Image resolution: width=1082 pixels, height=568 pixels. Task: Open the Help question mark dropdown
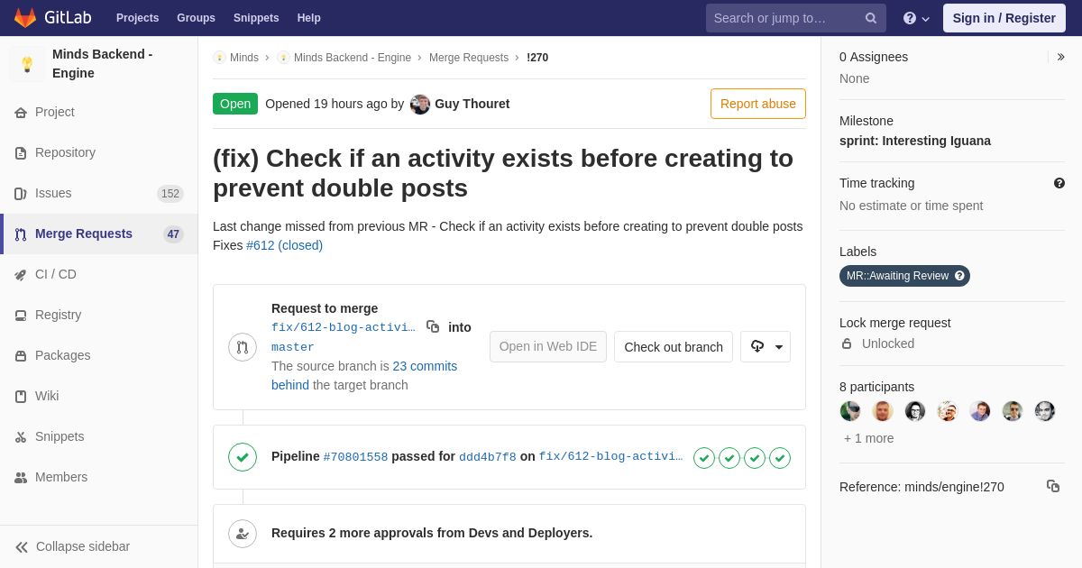[916, 18]
